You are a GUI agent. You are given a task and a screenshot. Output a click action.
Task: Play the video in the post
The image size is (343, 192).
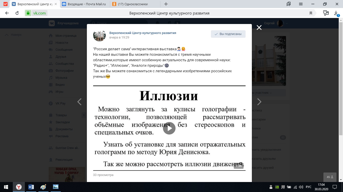(x=169, y=128)
